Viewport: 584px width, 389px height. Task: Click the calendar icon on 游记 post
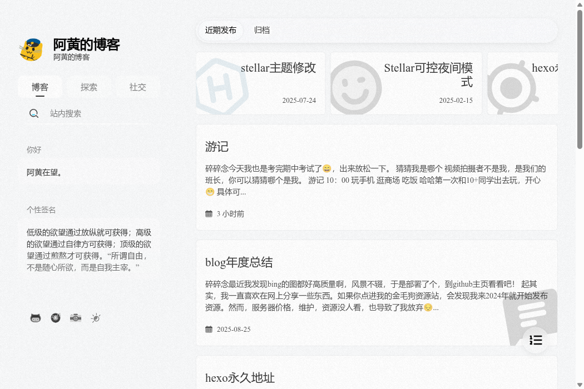point(209,214)
